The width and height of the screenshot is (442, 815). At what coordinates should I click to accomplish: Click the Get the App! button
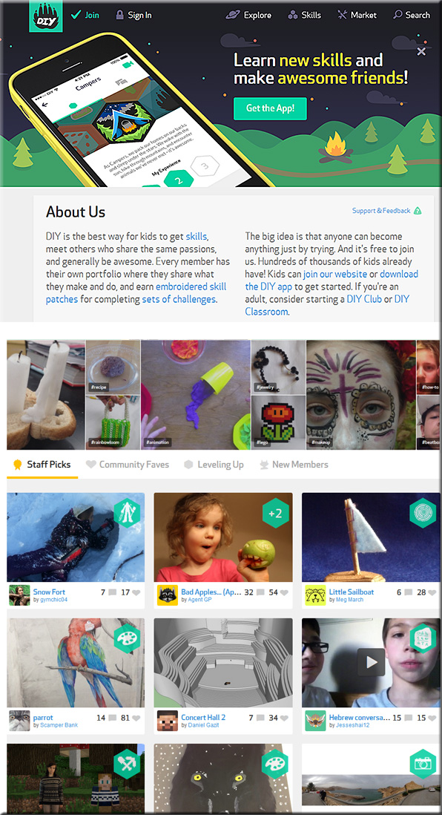tap(270, 108)
